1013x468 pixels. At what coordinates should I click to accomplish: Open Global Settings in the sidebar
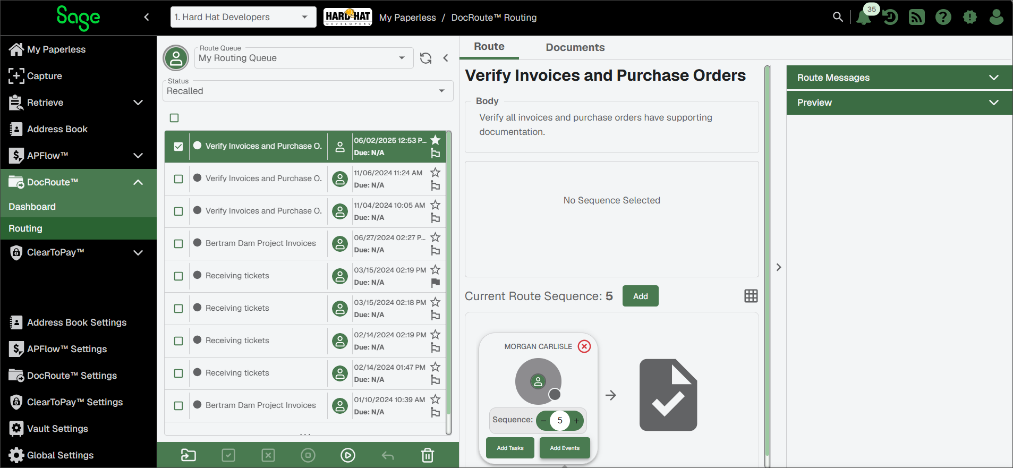(78, 455)
